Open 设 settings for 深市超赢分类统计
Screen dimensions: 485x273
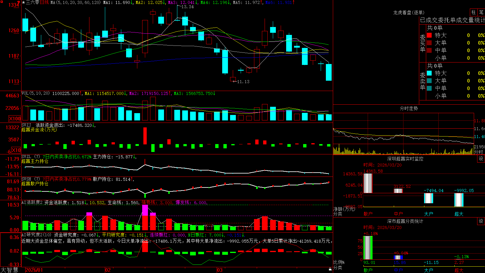coord(481,221)
